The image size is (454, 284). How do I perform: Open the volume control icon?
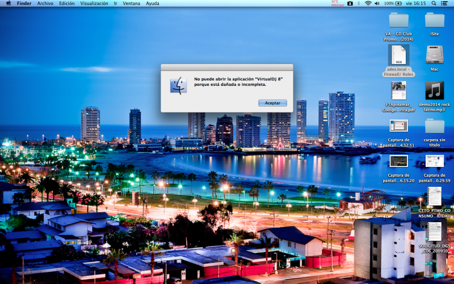tap(377, 3)
